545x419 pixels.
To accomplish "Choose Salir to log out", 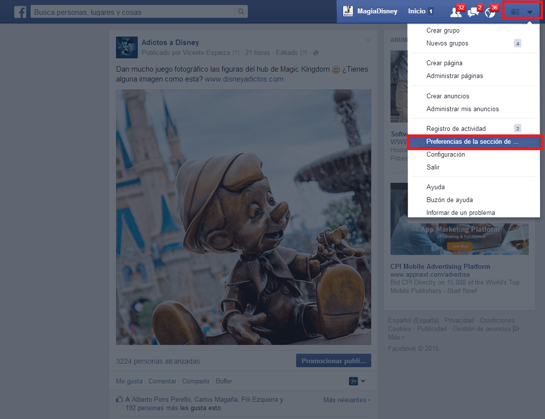I will [x=432, y=167].
